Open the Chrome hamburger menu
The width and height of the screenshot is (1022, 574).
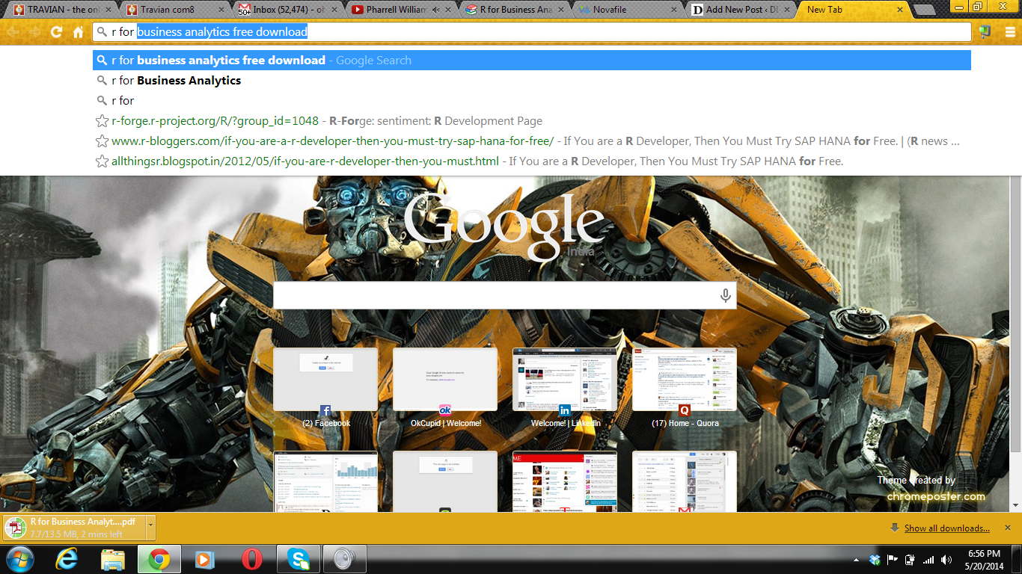(x=1009, y=32)
